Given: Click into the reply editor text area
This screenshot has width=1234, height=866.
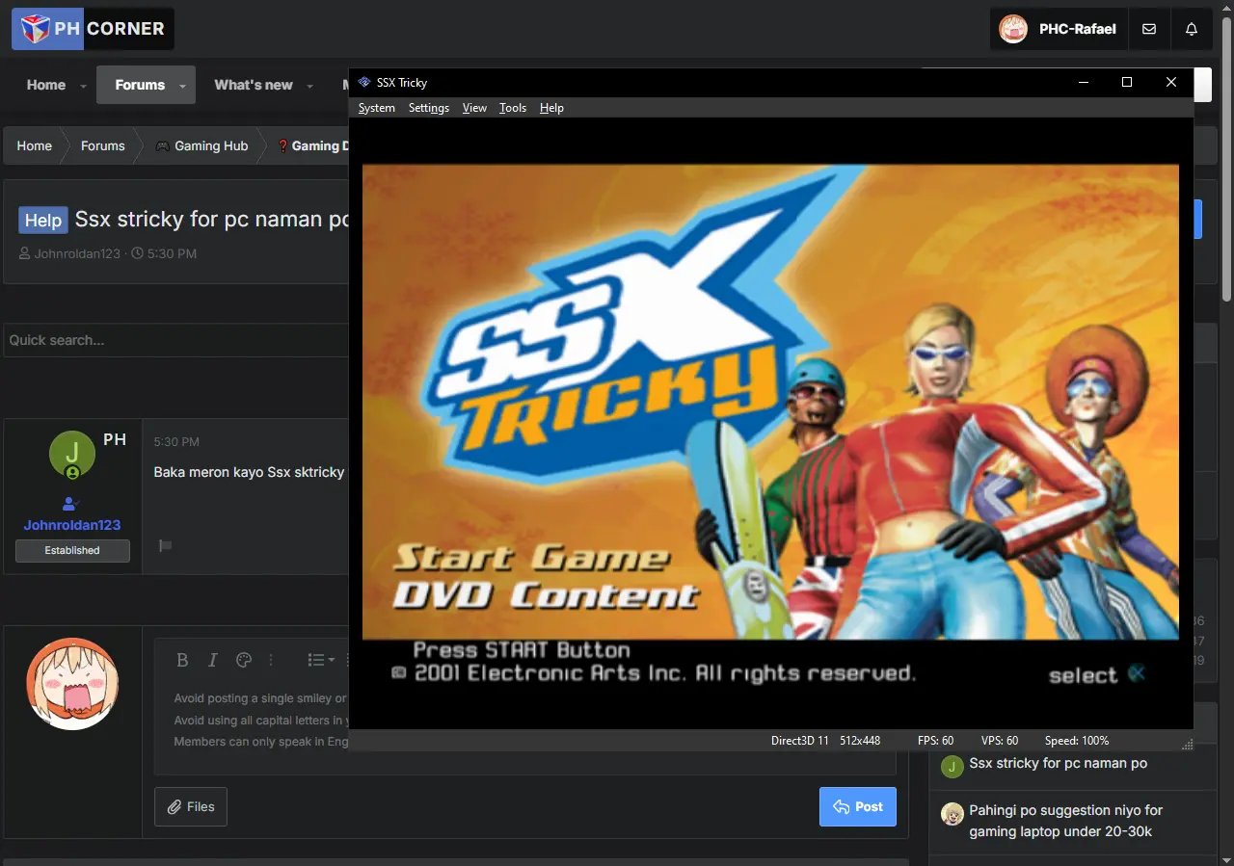Looking at the screenshot, I should pos(525,722).
